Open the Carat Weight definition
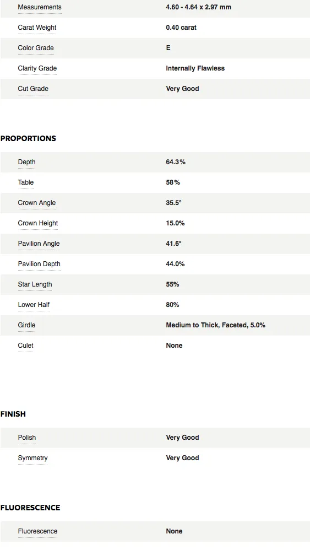The width and height of the screenshot is (310, 550). (x=37, y=28)
